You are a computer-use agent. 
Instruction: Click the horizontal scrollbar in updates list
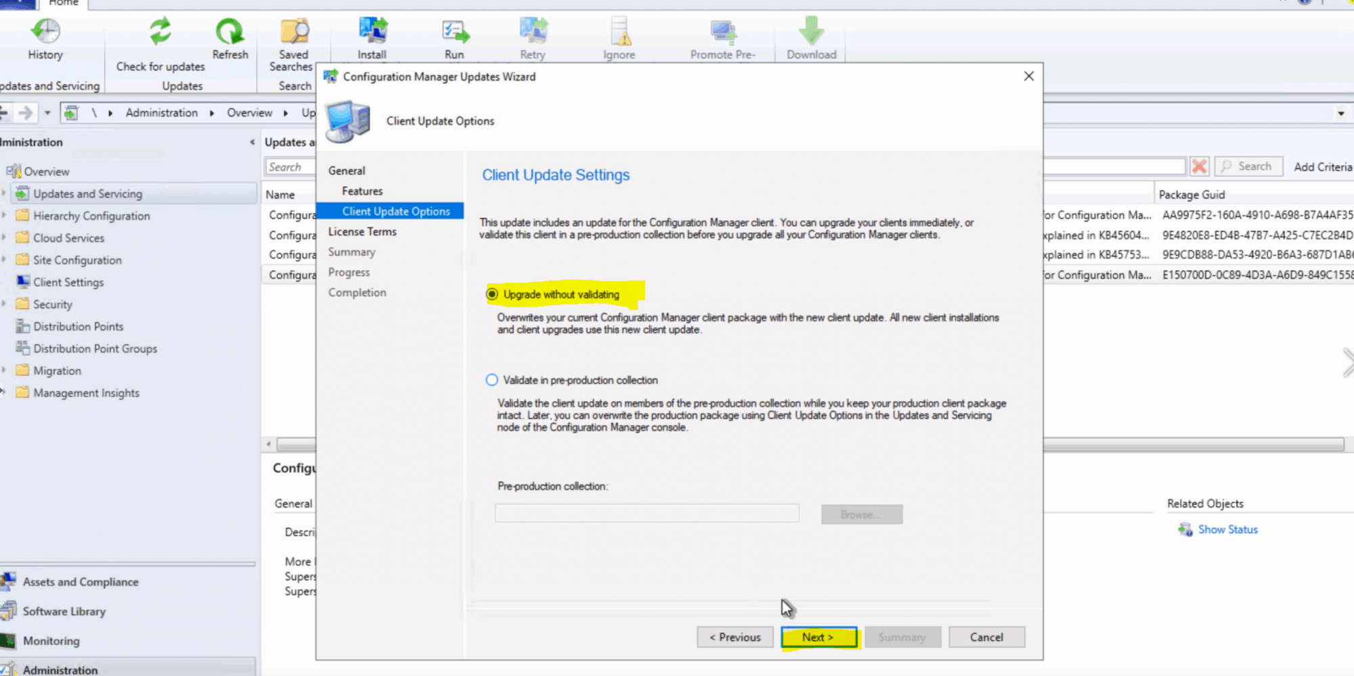1193,445
